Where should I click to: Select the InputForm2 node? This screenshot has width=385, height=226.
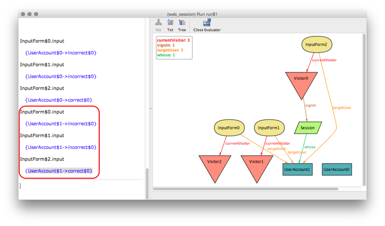click(x=317, y=45)
